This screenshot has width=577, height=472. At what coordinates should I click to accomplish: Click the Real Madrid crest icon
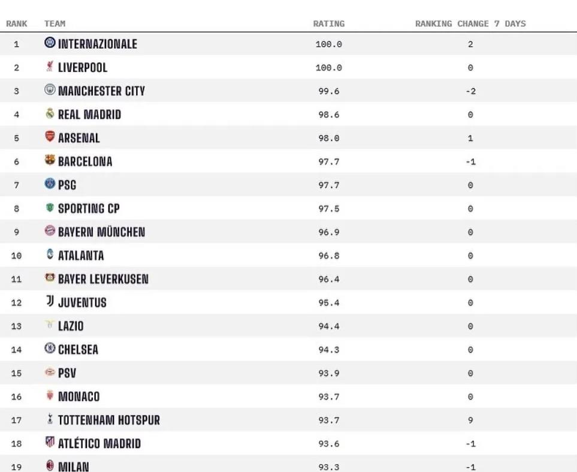[x=50, y=113]
